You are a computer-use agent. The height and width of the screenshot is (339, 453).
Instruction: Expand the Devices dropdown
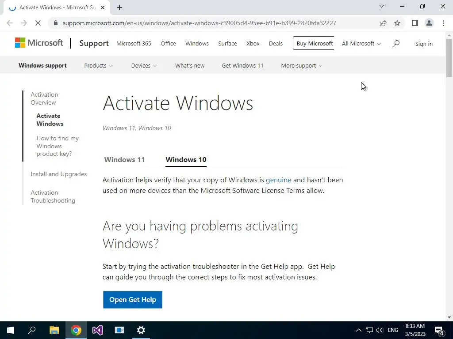coord(144,65)
